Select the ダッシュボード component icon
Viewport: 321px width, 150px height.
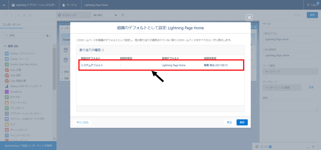pyautogui.click(x=7, y=130)
